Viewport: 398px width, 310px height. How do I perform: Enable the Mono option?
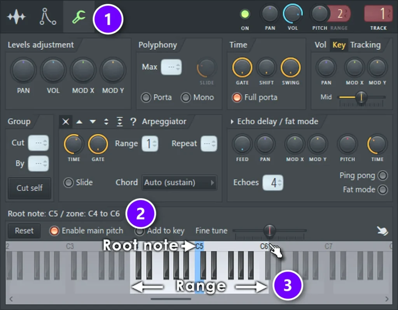tap(185, 98)
